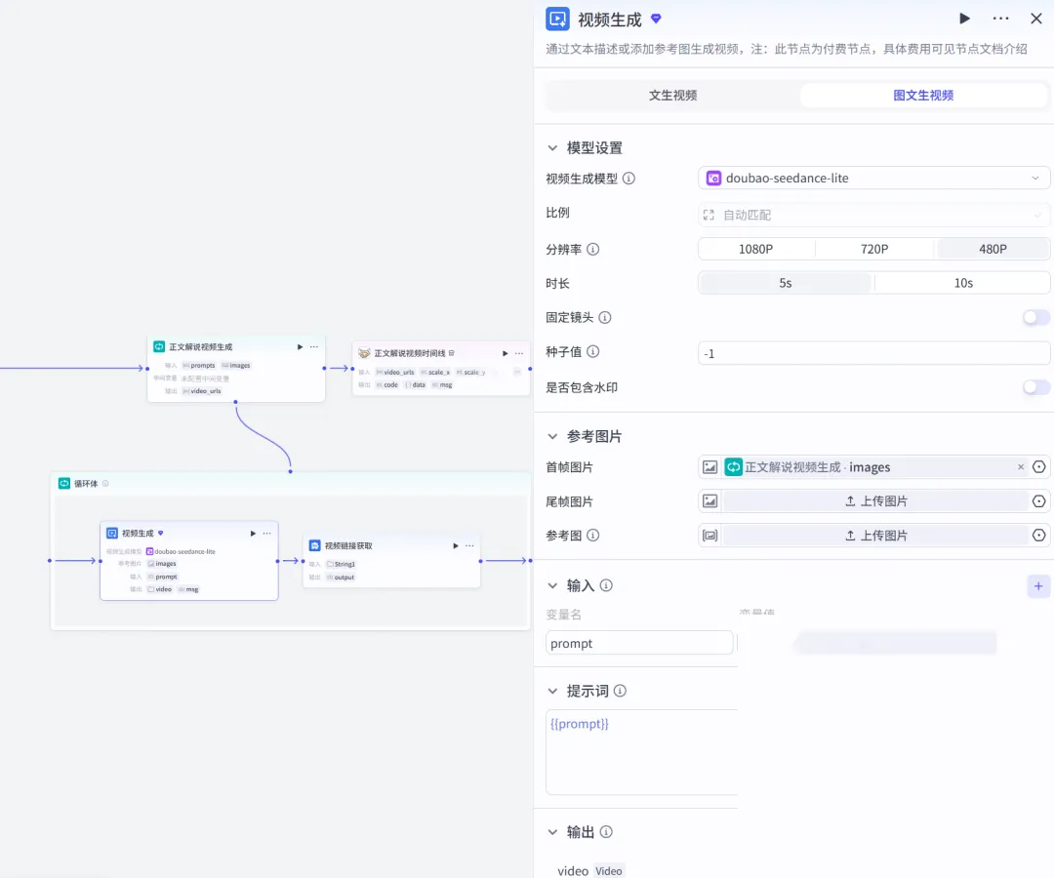Viewport: 1054px width, 878px height.
Task: Toggle the 是否包含水印 switch
Action: click(1035, 387)
